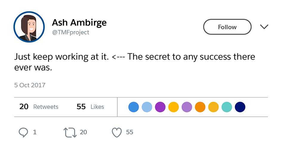Click the light blue liker circle
282x149 pixels.
click(x=147, y=107)
